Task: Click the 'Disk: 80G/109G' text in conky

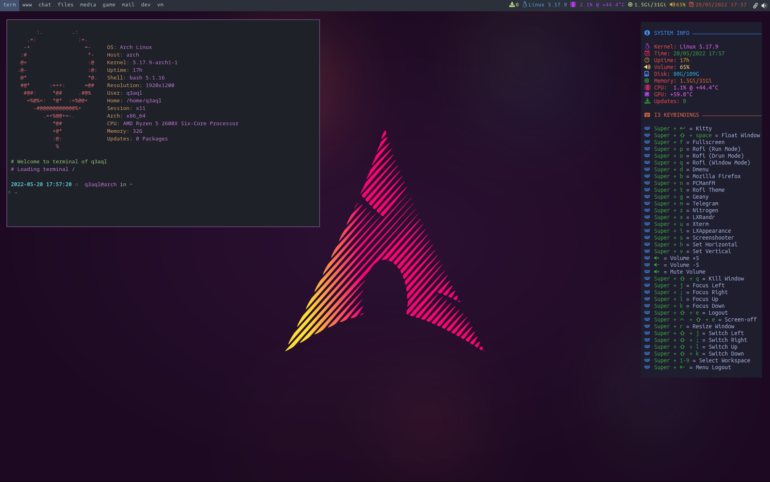Action: [676, 74]
